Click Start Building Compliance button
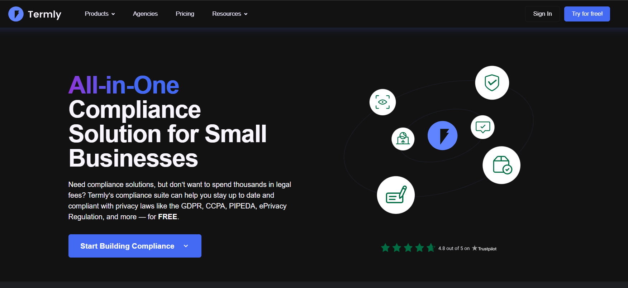This screenshot has height=288, width=628. coord(135,246)
